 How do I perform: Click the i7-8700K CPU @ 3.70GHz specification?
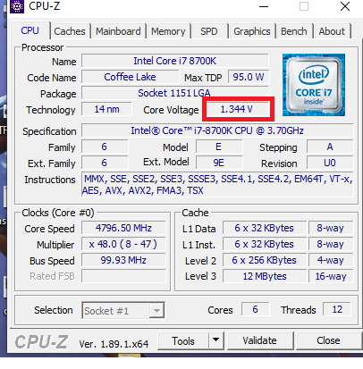(217, 130)
